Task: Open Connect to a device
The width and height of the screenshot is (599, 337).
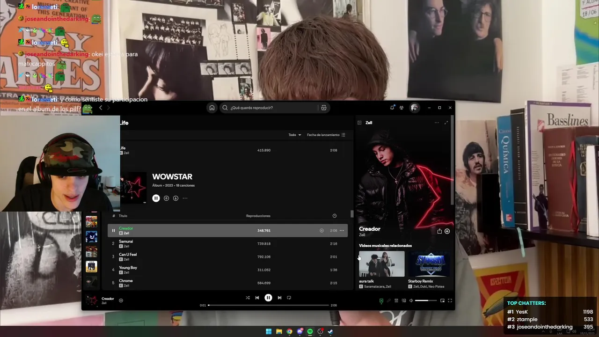Action: (x=404, y=300)
